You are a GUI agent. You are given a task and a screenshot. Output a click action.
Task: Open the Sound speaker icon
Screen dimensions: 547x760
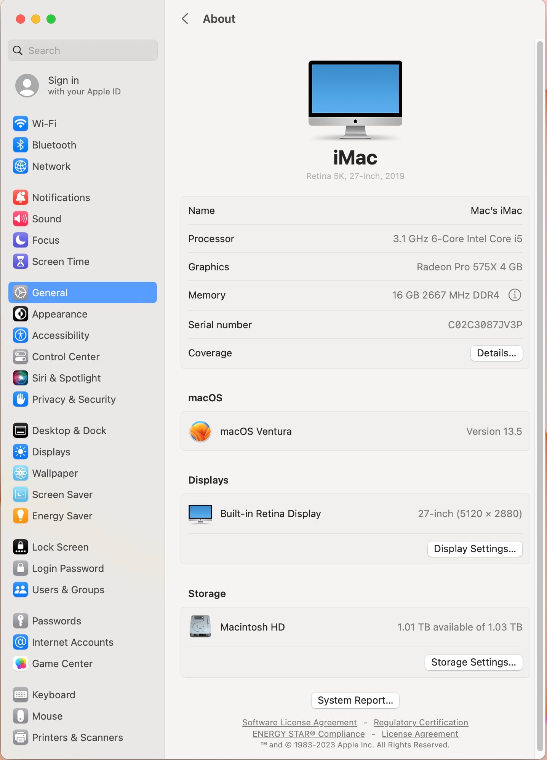21,219
